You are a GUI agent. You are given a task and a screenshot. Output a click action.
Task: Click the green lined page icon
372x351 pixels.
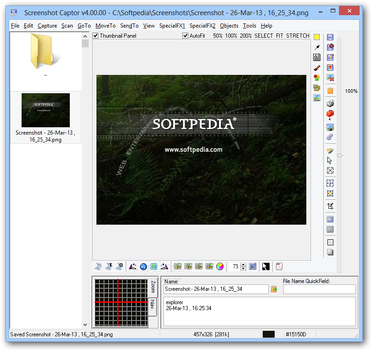tap(154, 267)
